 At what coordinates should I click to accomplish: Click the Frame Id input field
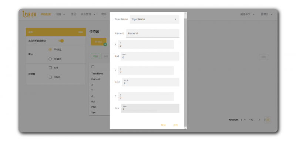coord(152,33)
